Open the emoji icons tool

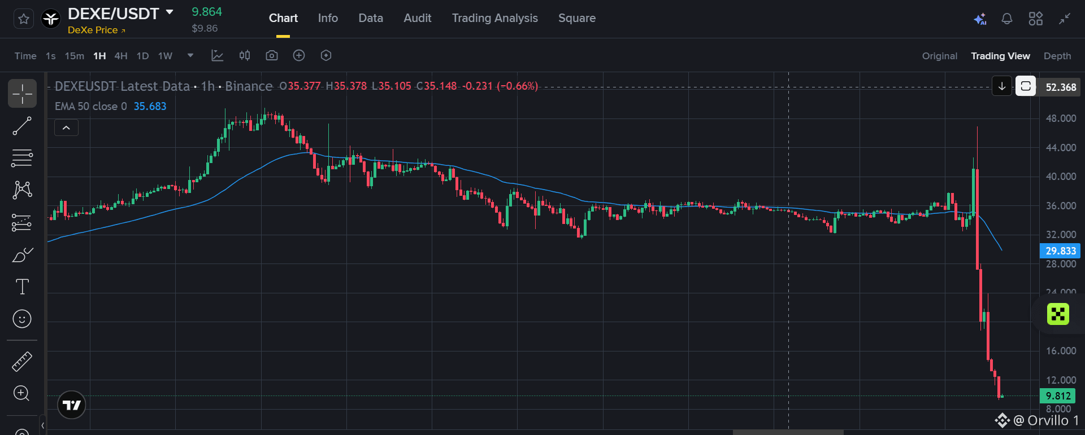coord(22,319)
